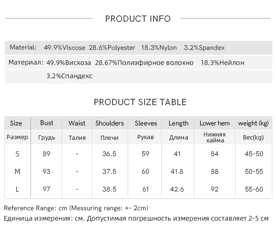
Task: Click the Waist column header
Action: (77, 124)
